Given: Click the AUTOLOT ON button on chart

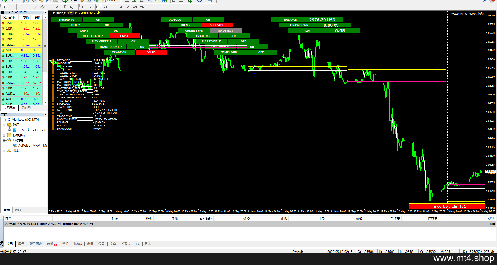Looking at the screenshot, I should [208, 20].
